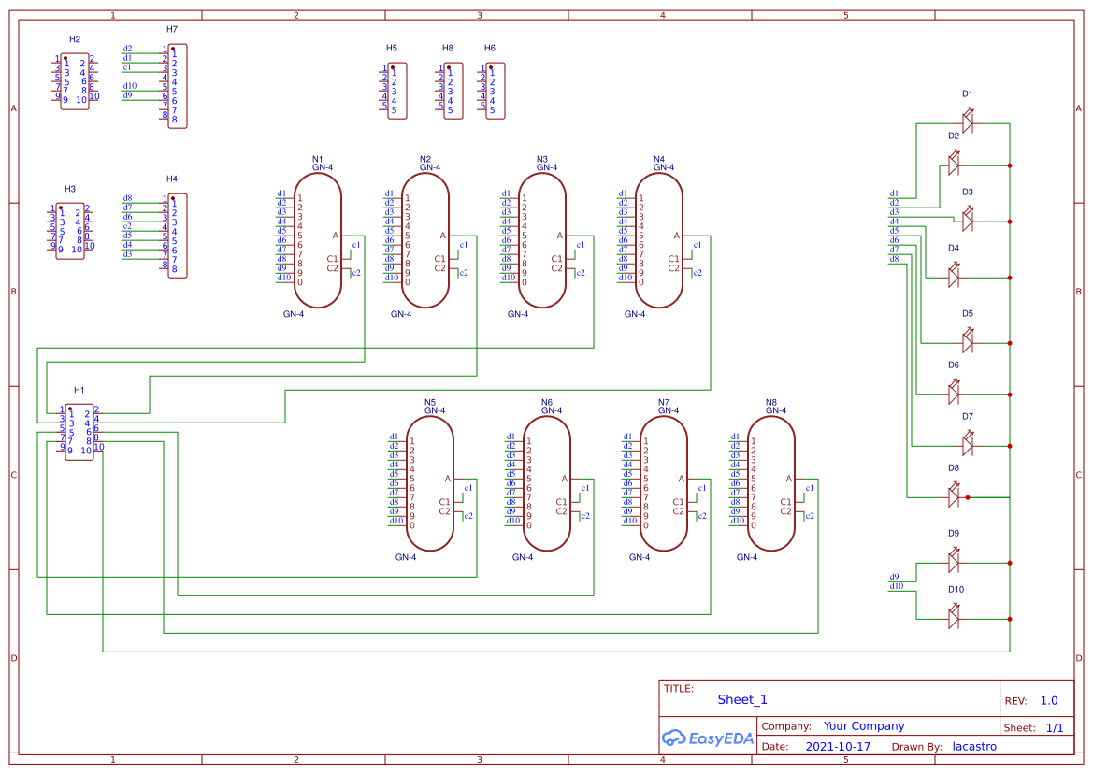This screenshot has height=774, width=1093.
Task: Select pin header H7
Action: [x=176, y=88]
